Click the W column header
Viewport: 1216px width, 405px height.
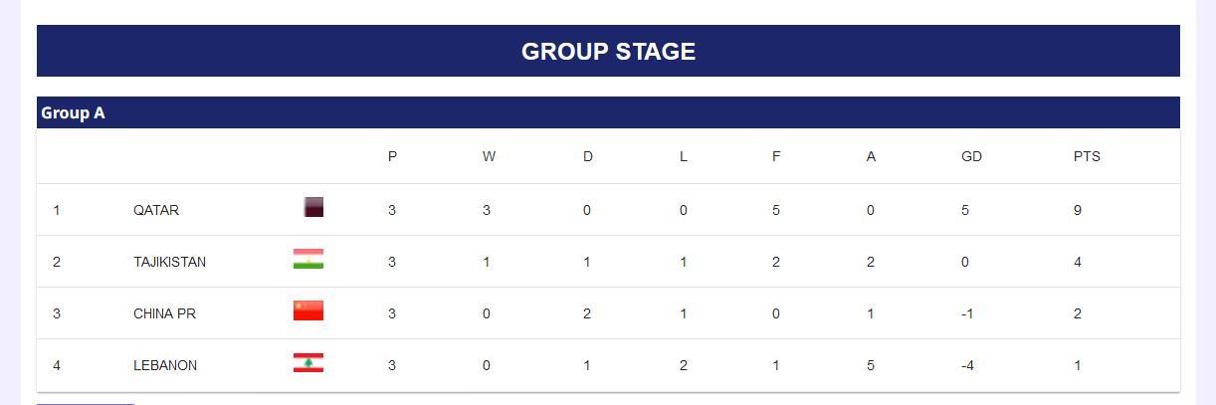[489, 156]
